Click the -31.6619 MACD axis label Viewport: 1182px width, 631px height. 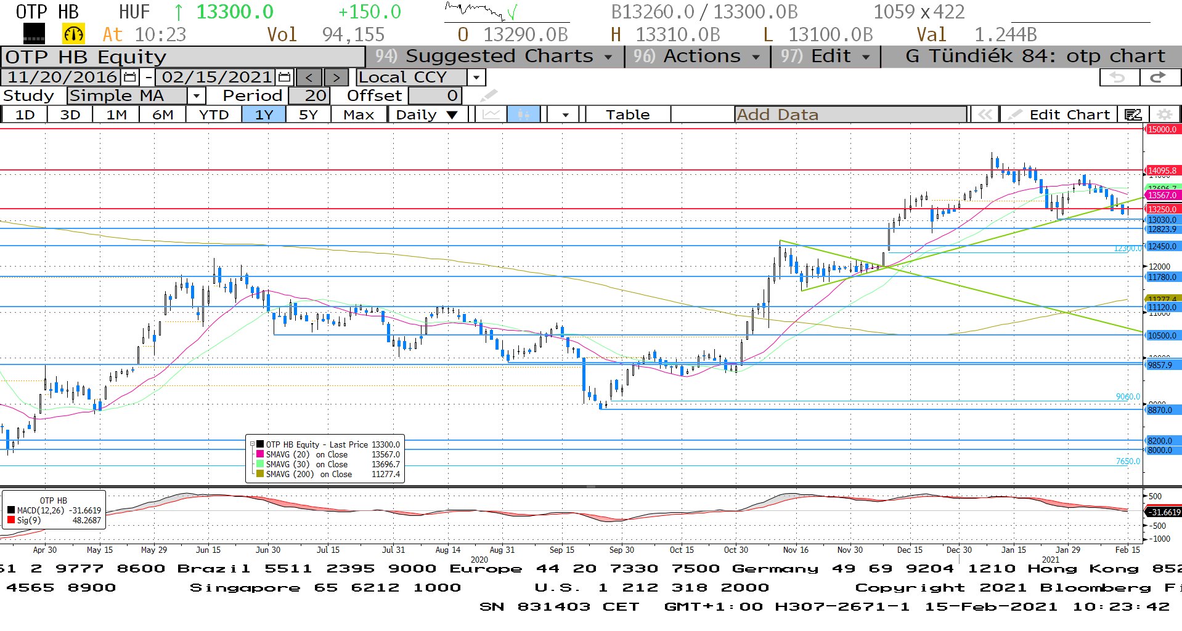point(1164,512)
